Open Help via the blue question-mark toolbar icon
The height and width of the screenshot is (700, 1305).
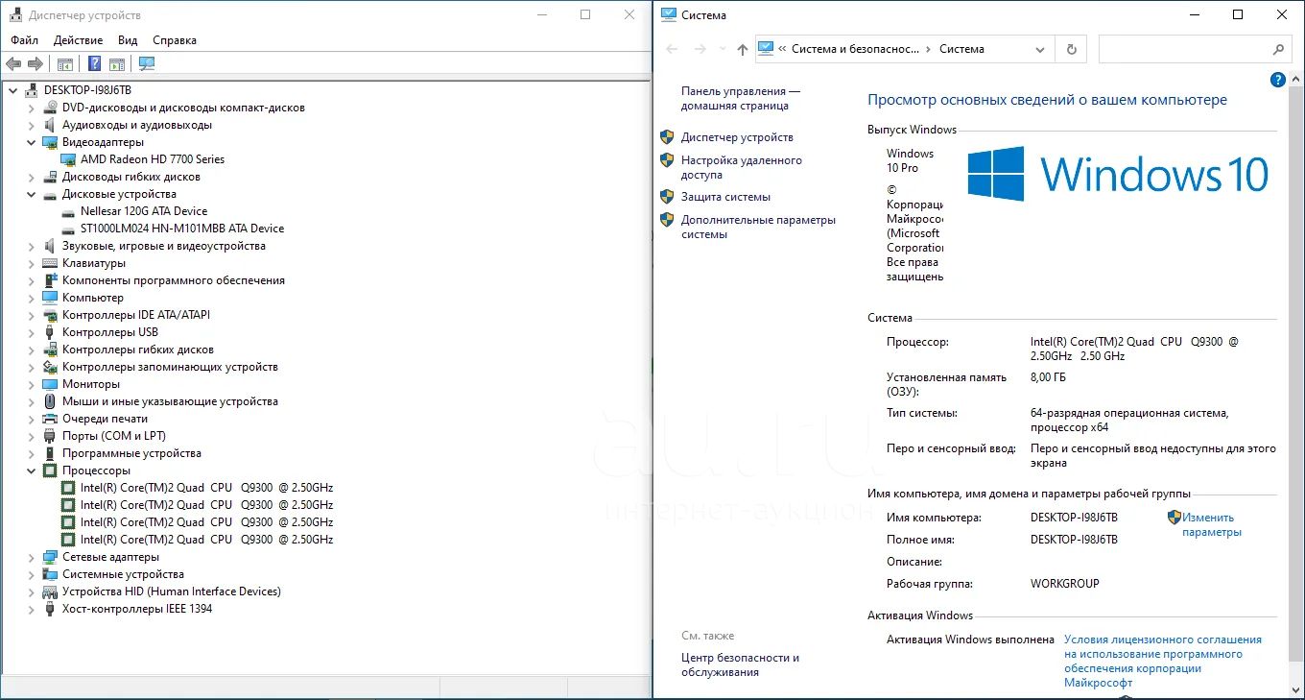(x=94, y=63)
